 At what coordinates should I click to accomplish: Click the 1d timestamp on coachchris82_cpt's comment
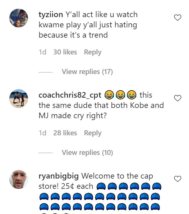42,133
